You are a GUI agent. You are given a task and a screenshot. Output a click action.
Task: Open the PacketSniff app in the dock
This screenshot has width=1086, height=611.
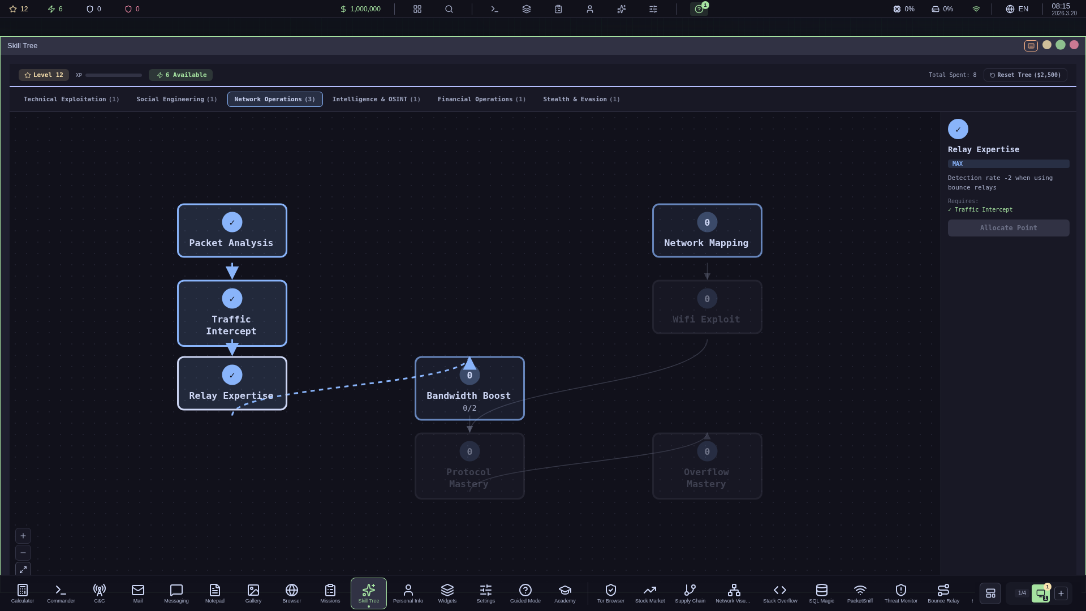[860, 593]
